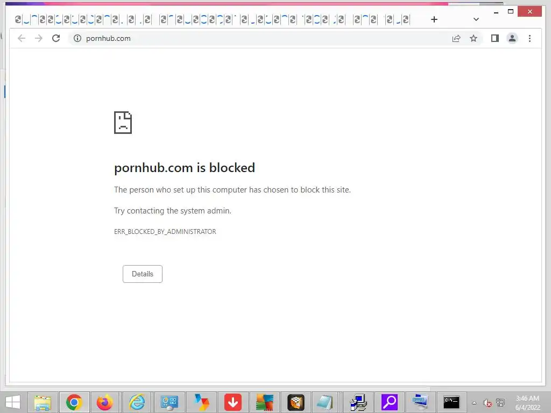The image size is (551, 413).
Task: Close the Chrome window
Action: (530, 12)
